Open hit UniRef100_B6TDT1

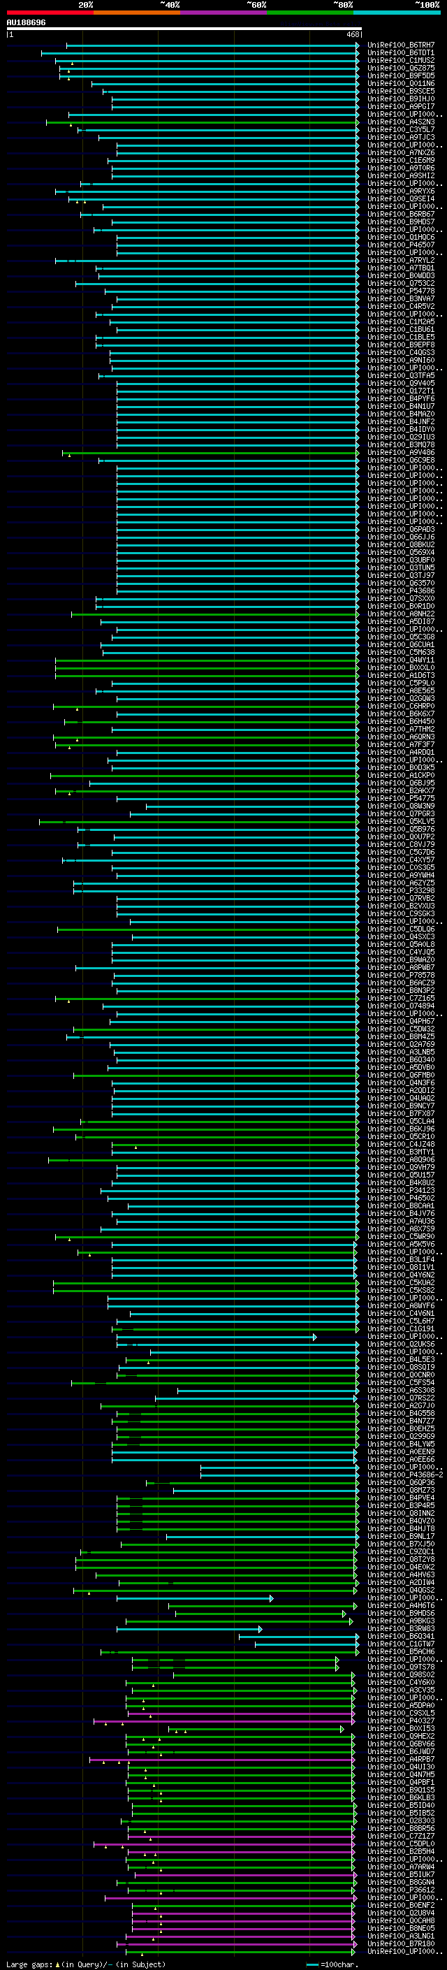401,53
